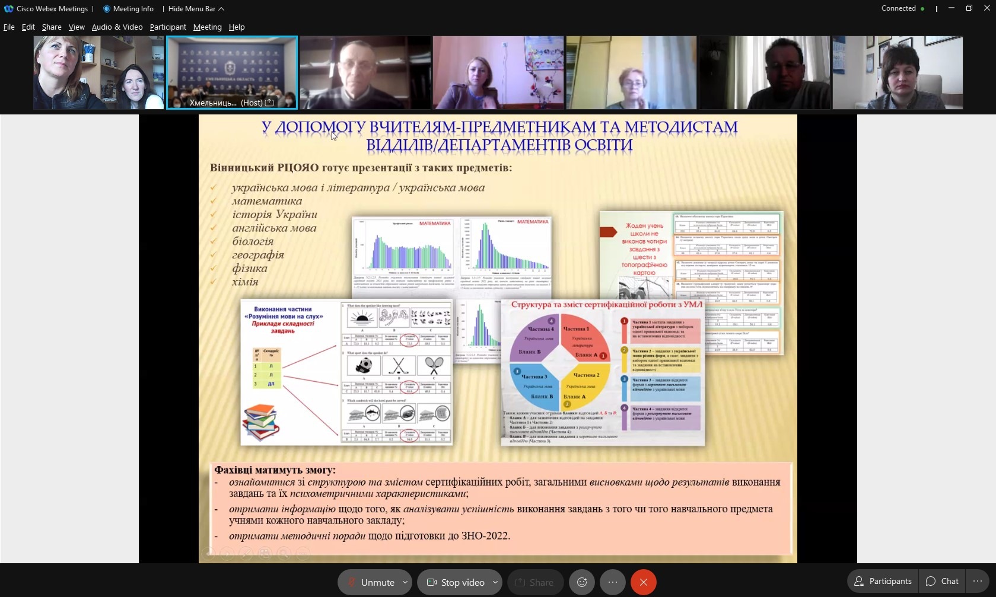Click the slide's pen tool control
Screen dimensions: 996x597
246,554
